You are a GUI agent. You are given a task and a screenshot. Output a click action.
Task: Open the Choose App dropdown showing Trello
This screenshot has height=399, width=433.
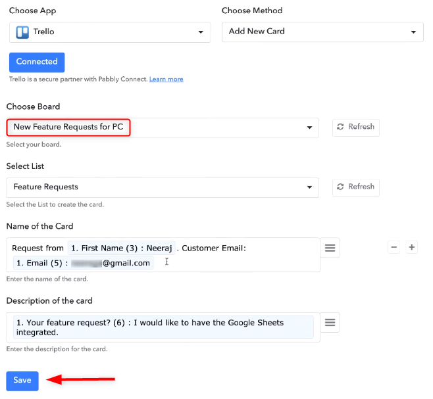click(110, 32)
